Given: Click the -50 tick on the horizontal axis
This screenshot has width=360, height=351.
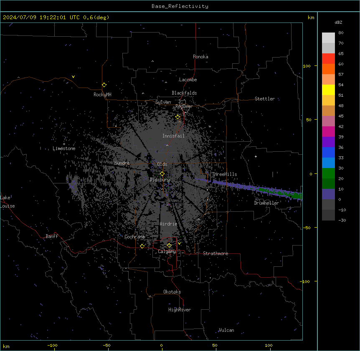Looking at the screenshot, I should click(106, 345).
